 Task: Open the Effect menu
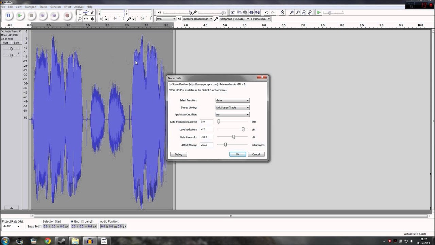[x=68, y=7]
